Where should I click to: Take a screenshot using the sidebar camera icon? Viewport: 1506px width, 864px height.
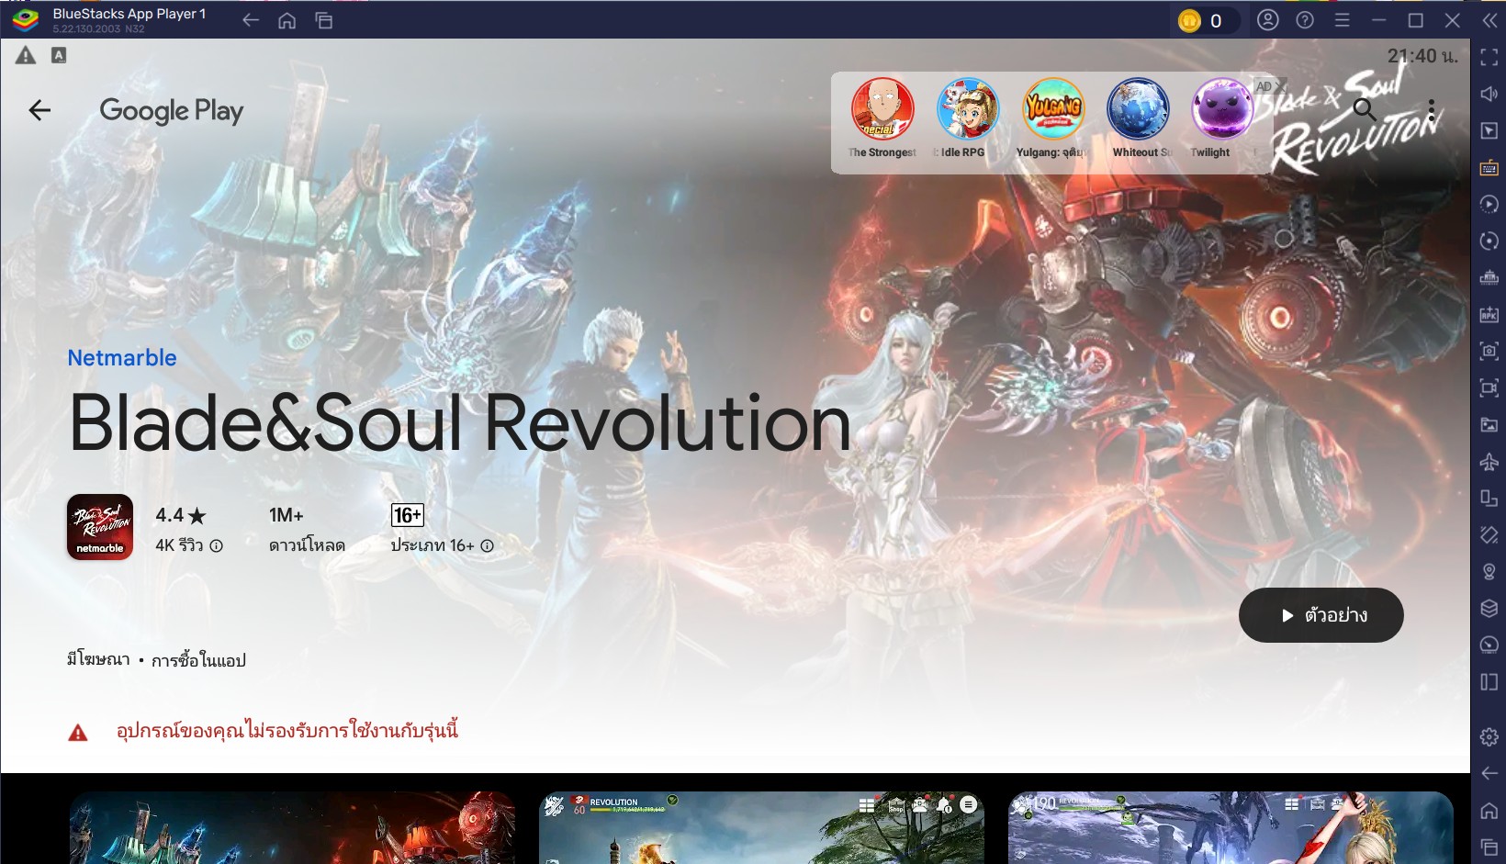1489,351
